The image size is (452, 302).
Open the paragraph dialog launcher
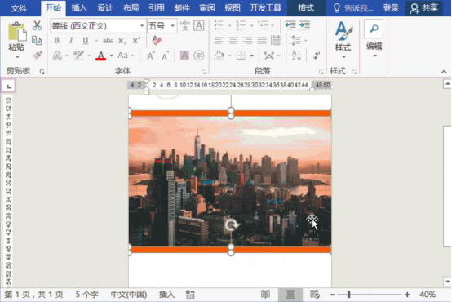321,72
